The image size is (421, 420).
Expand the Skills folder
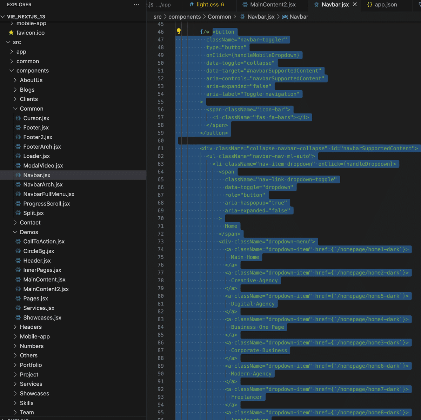pyautogui.click(x=15, y=402)
